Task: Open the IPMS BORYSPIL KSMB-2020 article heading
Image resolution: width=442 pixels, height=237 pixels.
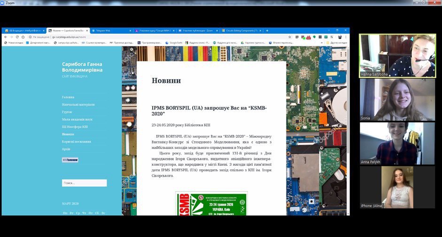Action: coord(209,111)
